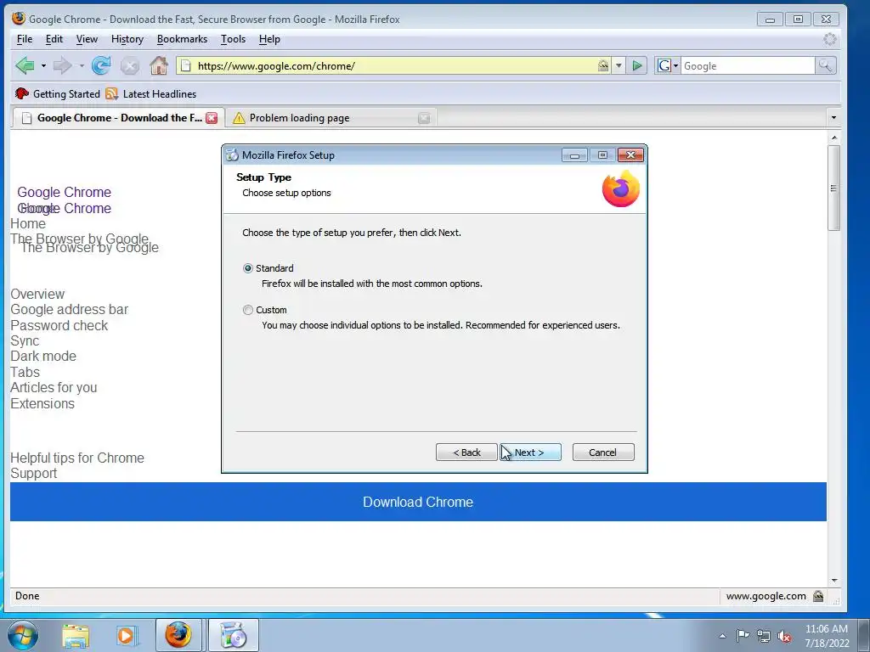Click the installer icon in setup title bar
Image resolution: width=870 pixels, height=652 pixels.
point(232,155)
